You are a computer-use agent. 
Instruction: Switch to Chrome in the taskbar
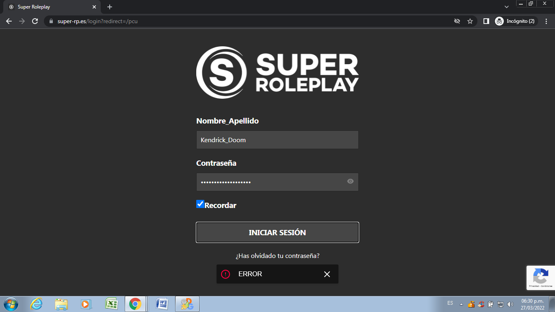coord(135,304)
